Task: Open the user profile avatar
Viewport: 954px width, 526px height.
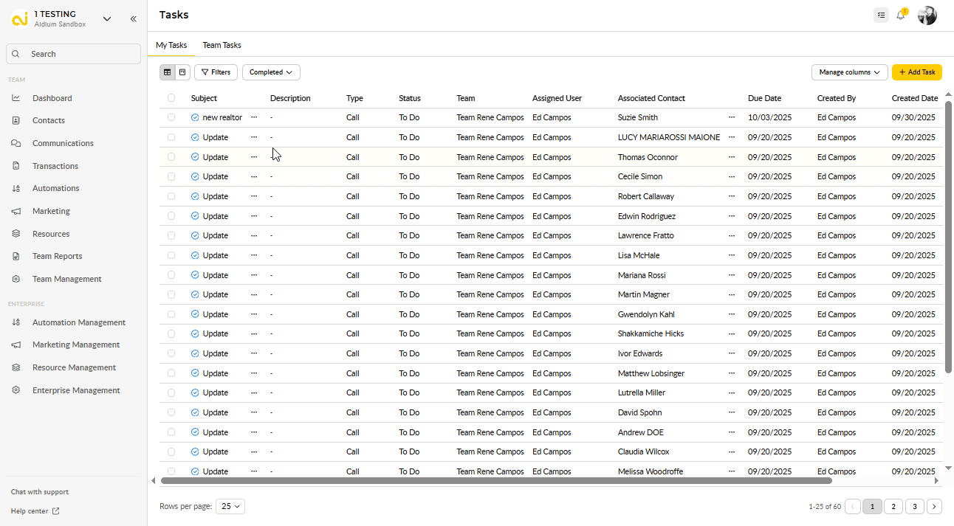Action: coord(927,15)
